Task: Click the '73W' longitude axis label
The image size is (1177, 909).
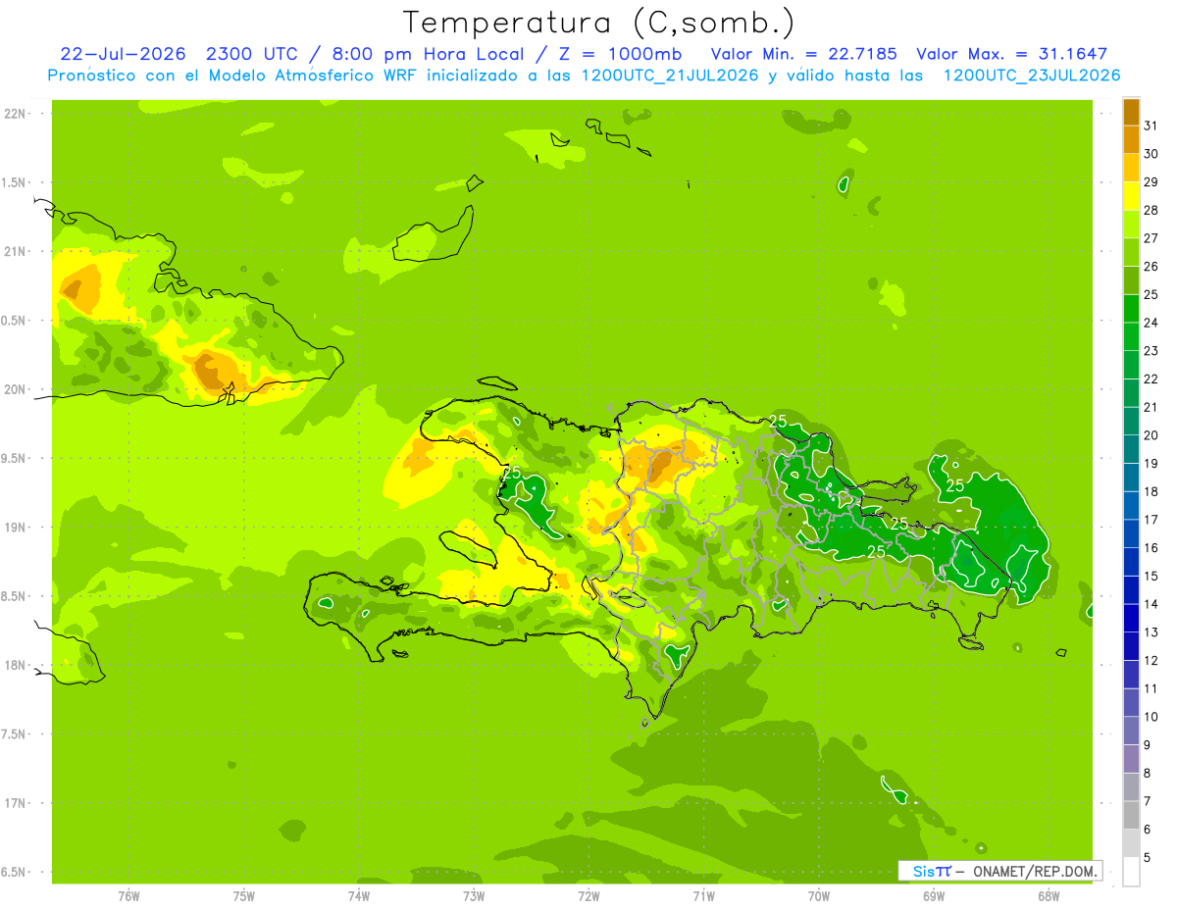Action: (474, 895)
